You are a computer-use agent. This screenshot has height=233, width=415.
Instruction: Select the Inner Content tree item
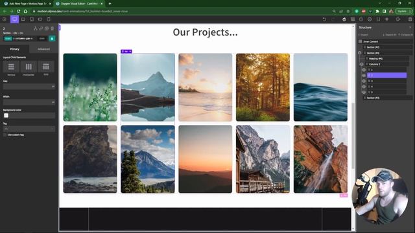(x=385, y=41)
